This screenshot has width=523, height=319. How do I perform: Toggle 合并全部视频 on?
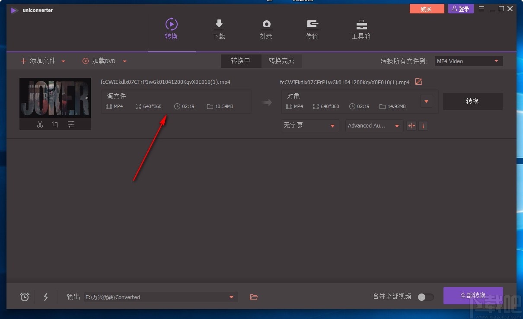pyautogui.click(x=425, y=297)
